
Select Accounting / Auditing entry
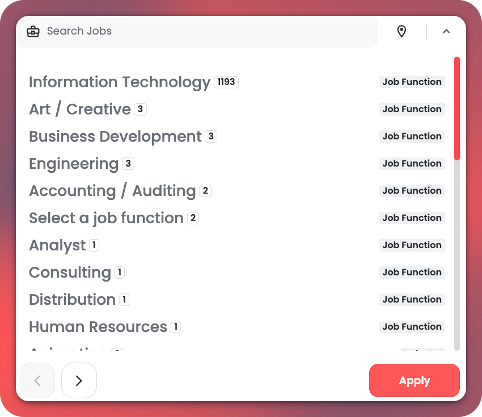pos(112,191)
